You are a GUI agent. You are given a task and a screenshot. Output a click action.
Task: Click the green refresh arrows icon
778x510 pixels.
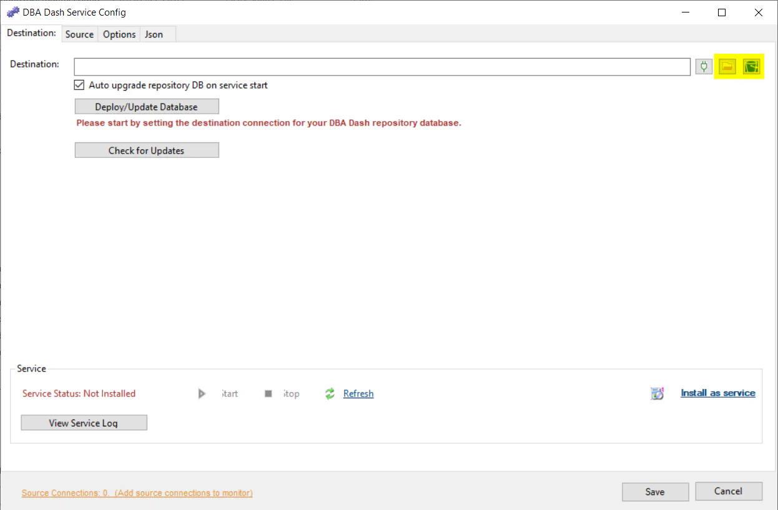pos(330,394)
